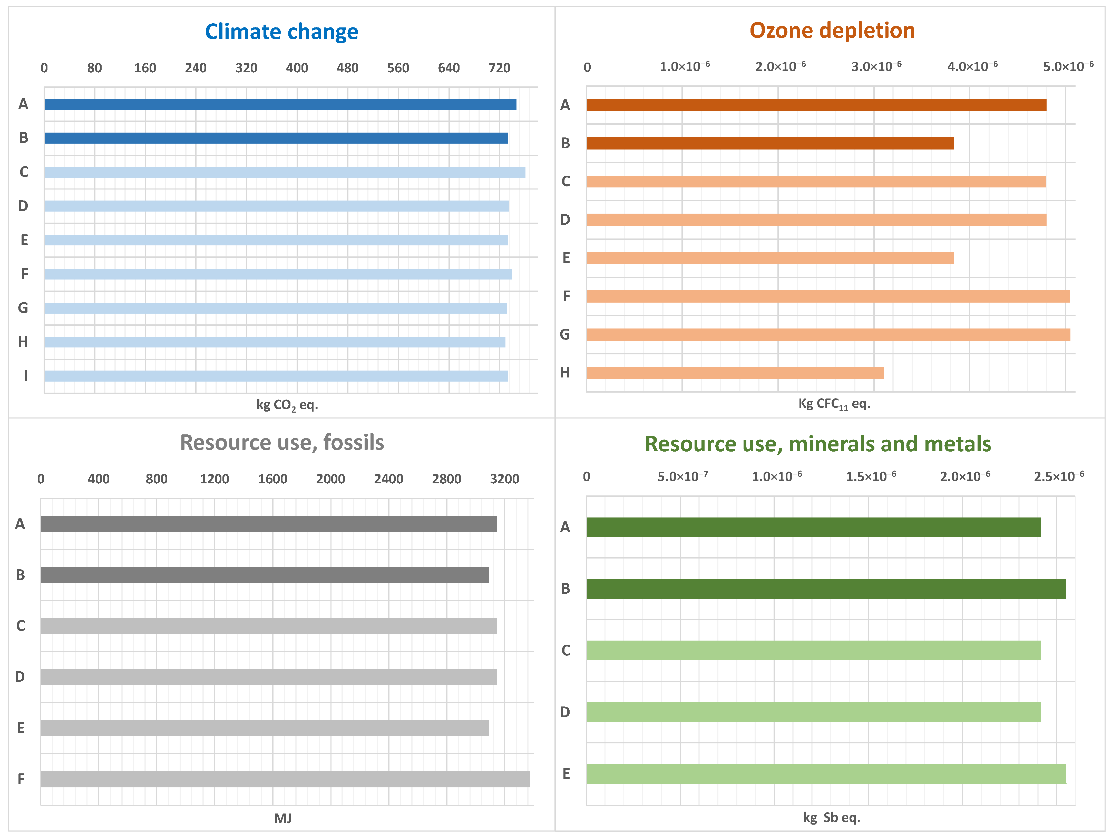
Task: Click dark green bar B in minerals chart
Action: pos(826,589)
